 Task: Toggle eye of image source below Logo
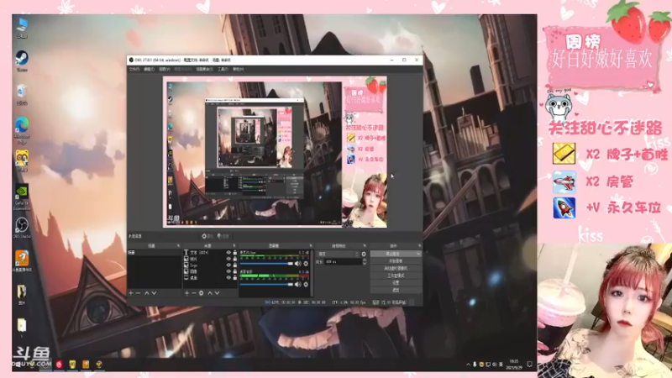(228, 271)
